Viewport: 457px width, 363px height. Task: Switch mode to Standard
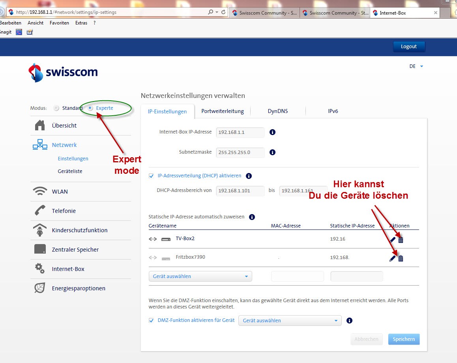pyautogui.click(x=56, y=108)
